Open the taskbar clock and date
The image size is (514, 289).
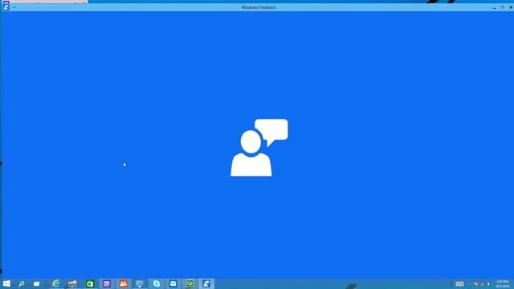[502, 283]
